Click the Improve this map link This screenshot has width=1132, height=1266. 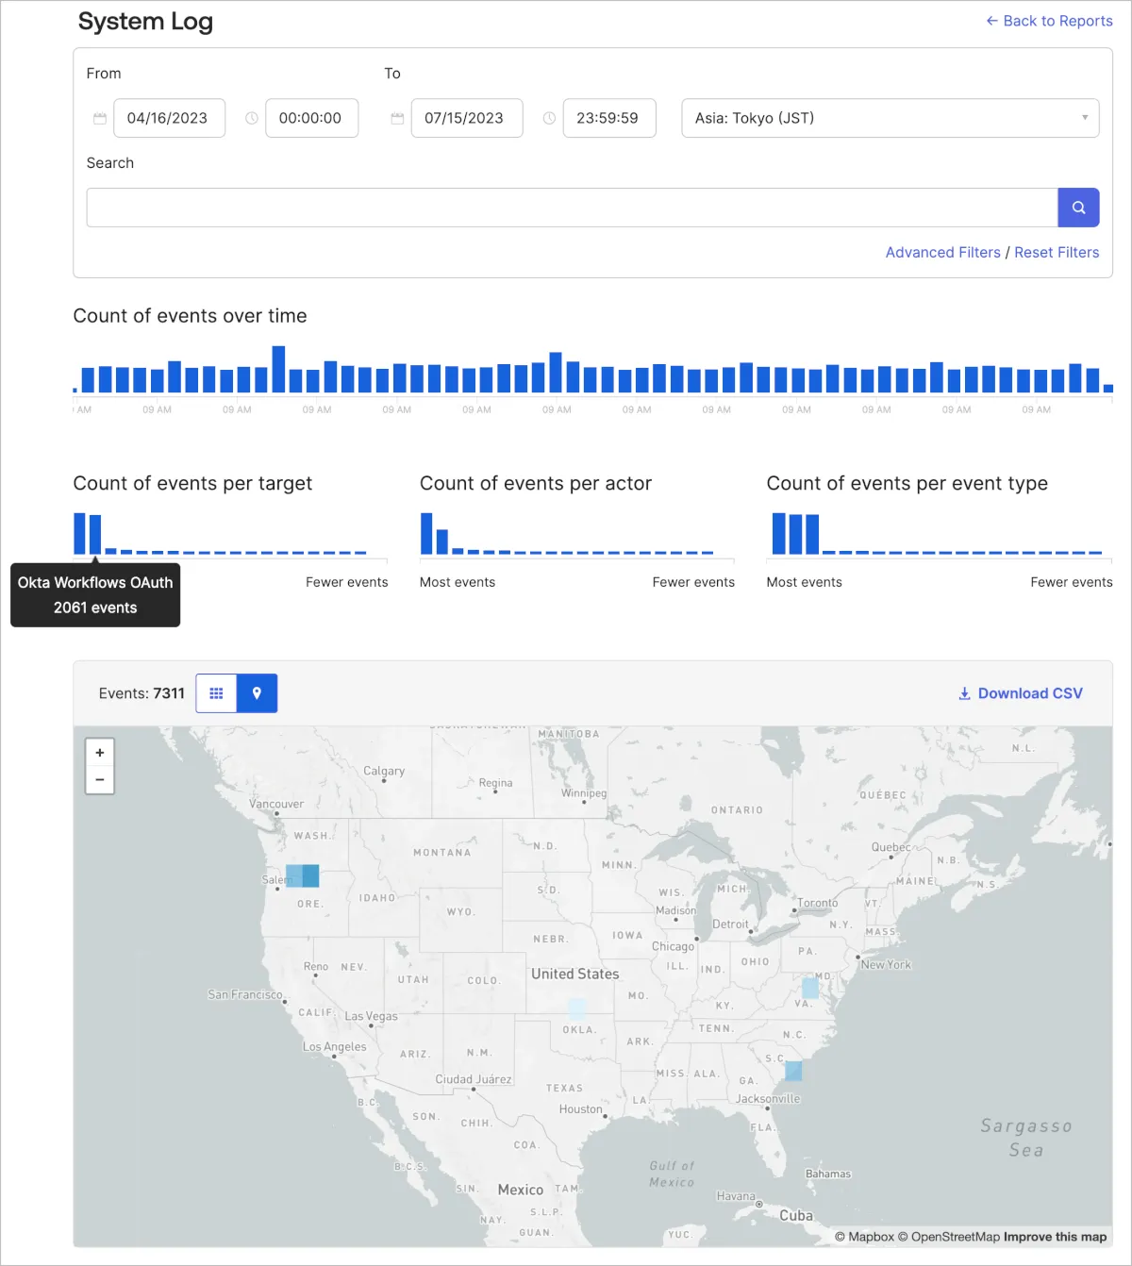click(x=1055, y=1237)
